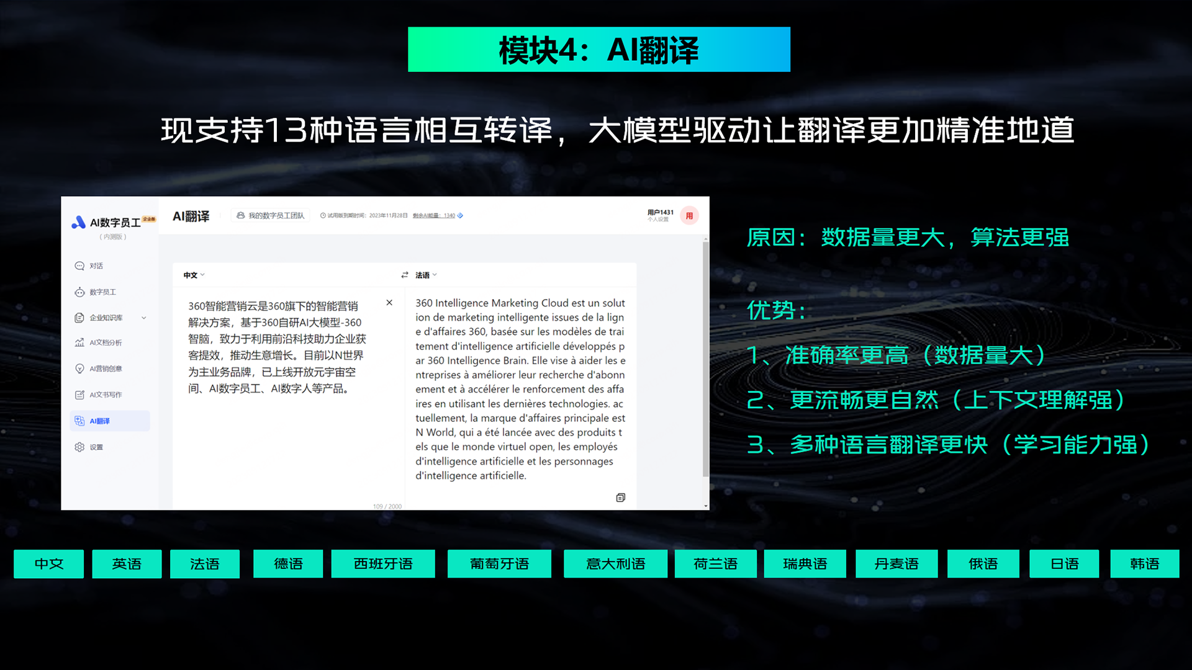This screenshot has height=670, width=1192.
Task: Copy the French translation result
Action: (x=620, y=498)
